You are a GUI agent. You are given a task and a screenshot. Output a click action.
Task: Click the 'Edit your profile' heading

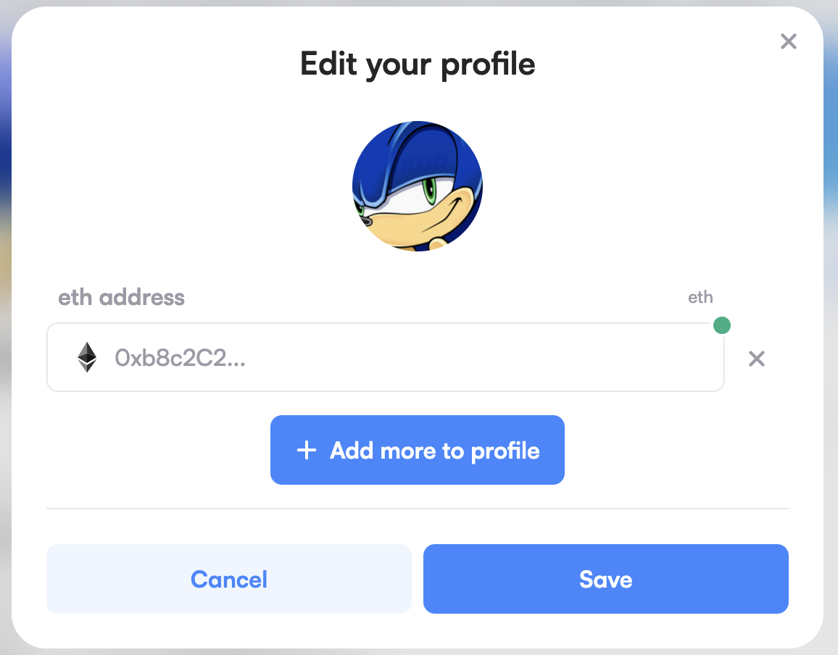[418, 64]
